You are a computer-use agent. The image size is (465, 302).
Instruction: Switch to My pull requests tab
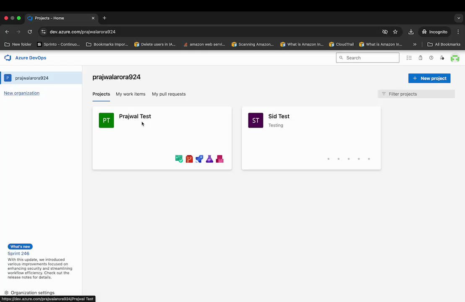click(x=169, y=94)
